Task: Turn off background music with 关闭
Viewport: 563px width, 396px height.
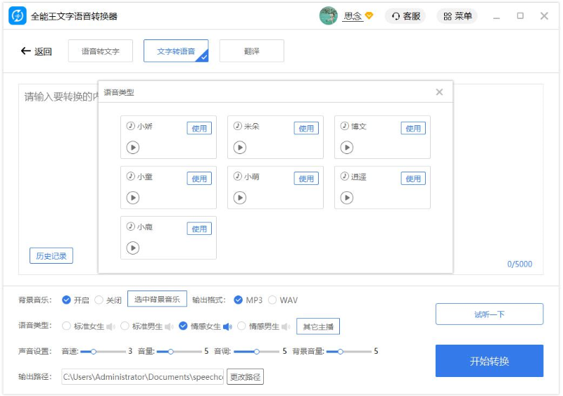Action: (99, 300)
